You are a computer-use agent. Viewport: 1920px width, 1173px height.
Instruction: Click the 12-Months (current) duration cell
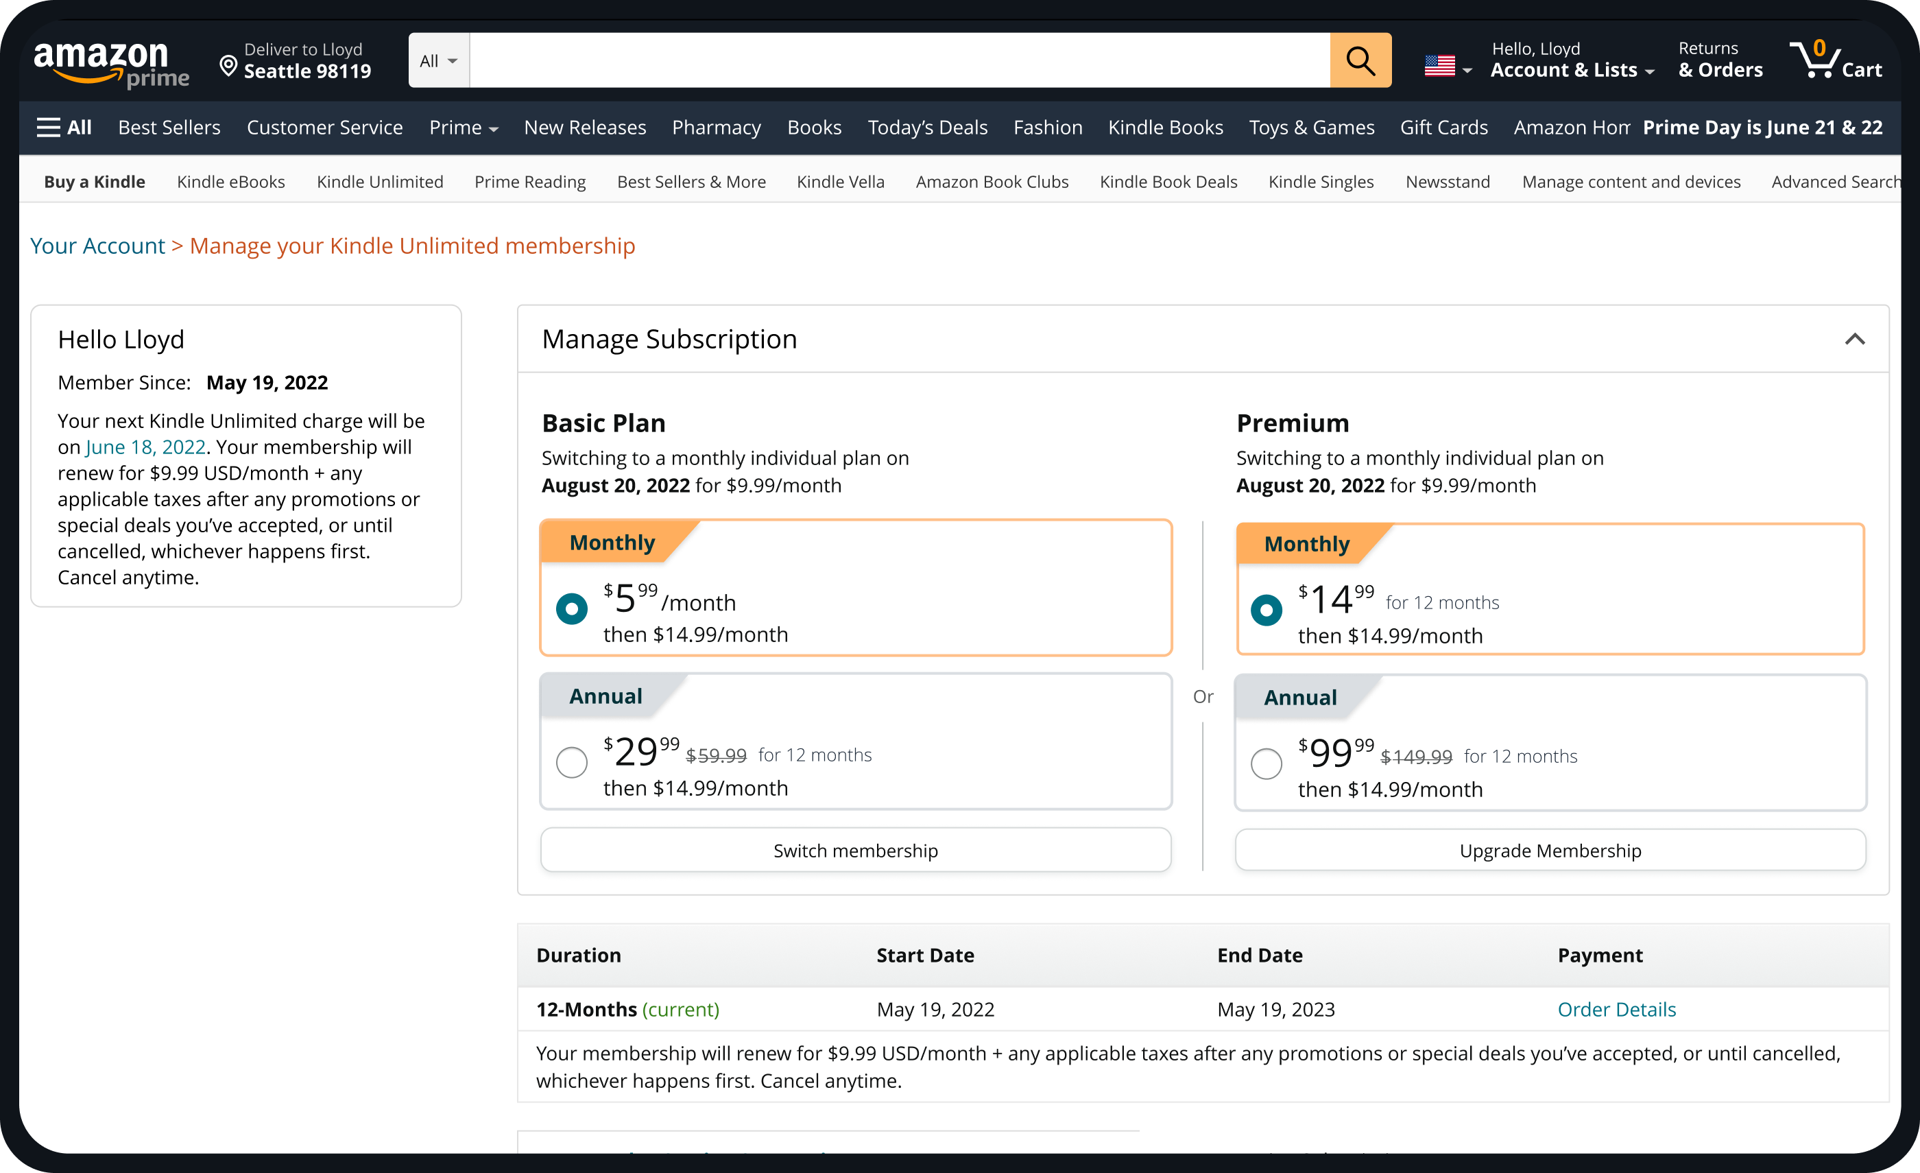[x=627, y=1009]
